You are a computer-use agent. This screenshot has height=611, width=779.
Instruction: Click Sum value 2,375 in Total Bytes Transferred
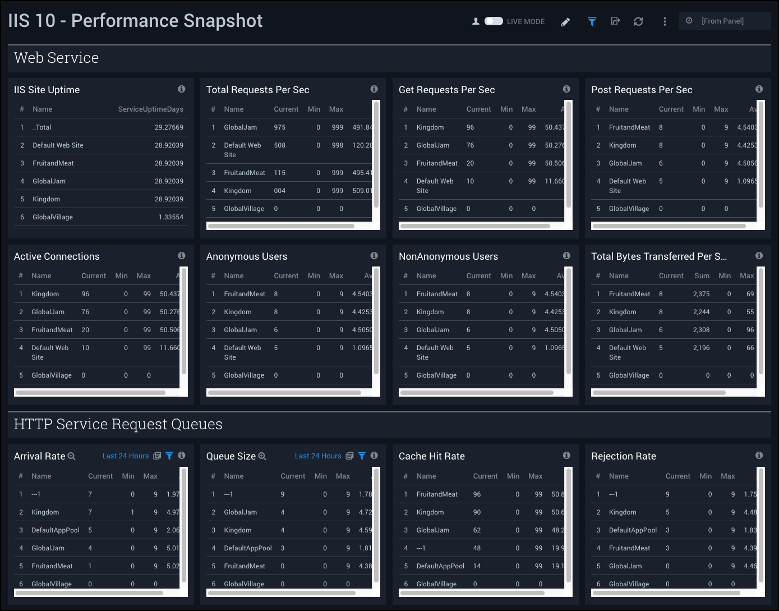click(x=701, y=294)
